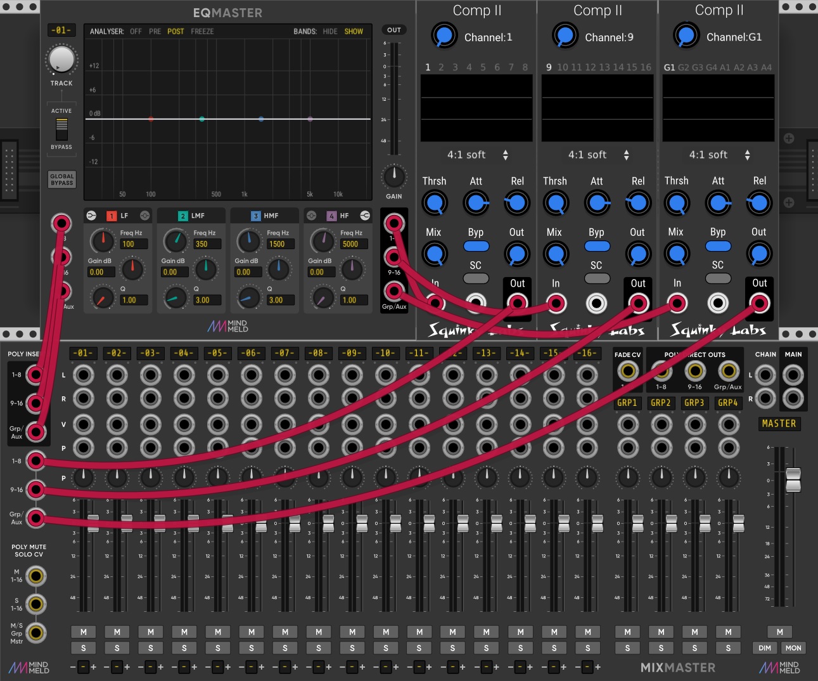Expand the 4:1 soft ratio selector for Channel G1
The height and width of the screenshot is (681, 818).
[719, 155]
